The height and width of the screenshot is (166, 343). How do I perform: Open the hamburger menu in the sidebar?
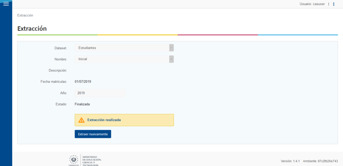click(x=6, y=4)
